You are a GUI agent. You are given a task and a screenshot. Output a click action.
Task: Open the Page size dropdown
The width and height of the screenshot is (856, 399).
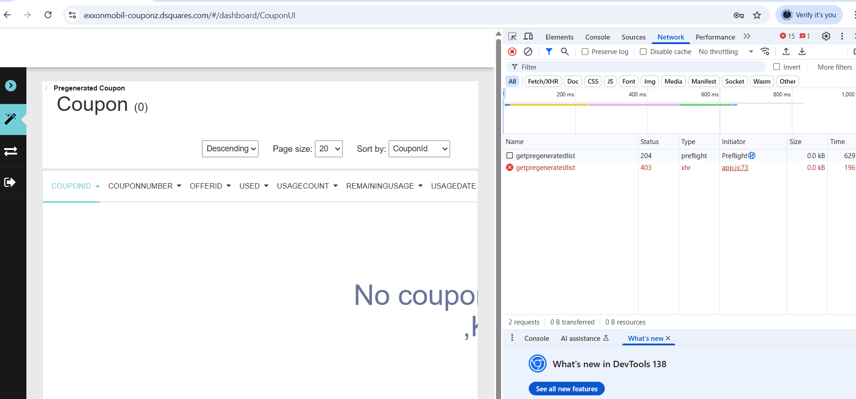329,149
